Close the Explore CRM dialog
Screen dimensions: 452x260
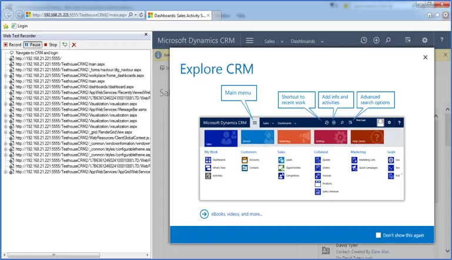(426, 57)
